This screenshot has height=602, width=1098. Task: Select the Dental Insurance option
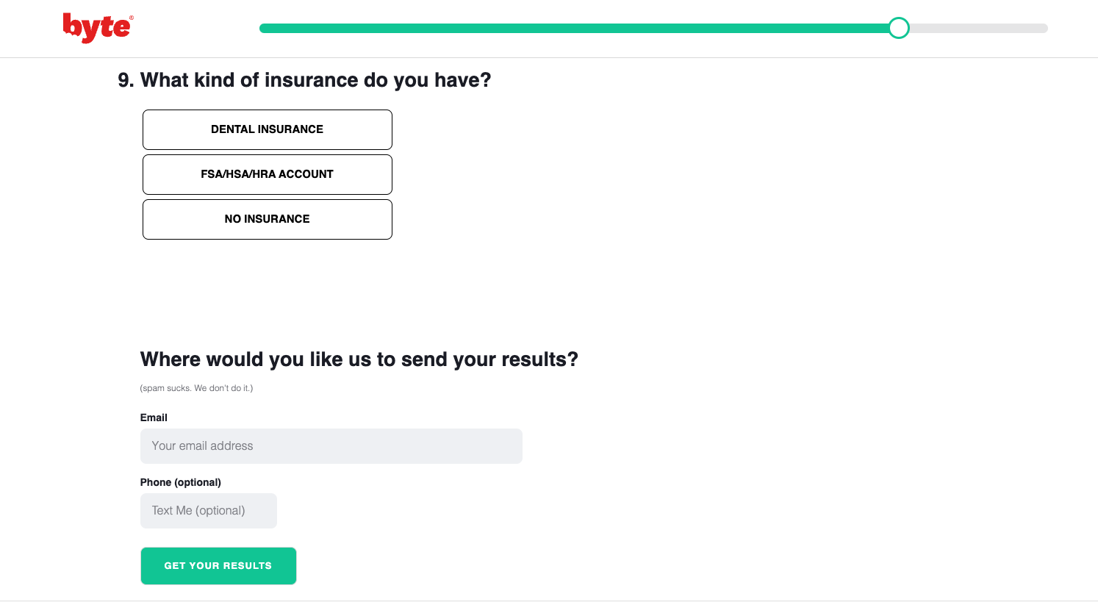268,129
